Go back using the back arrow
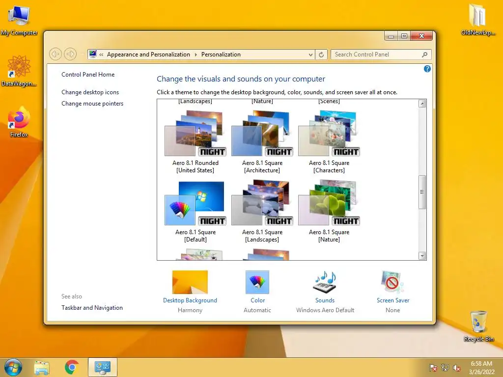The width and height of the screenshot is (503, 377). [55, 54]
